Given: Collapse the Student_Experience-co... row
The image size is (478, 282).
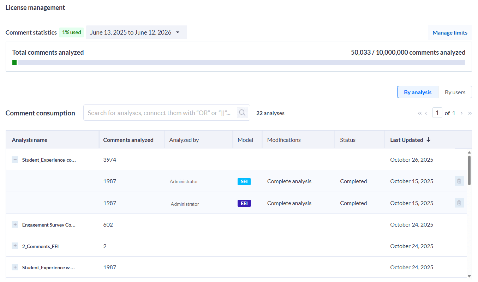Looking at the screenshot, I should coord(15,160).
